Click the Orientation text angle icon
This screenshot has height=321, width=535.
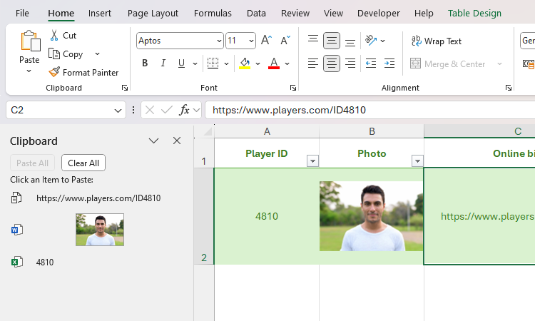click(x=371, y=41)
